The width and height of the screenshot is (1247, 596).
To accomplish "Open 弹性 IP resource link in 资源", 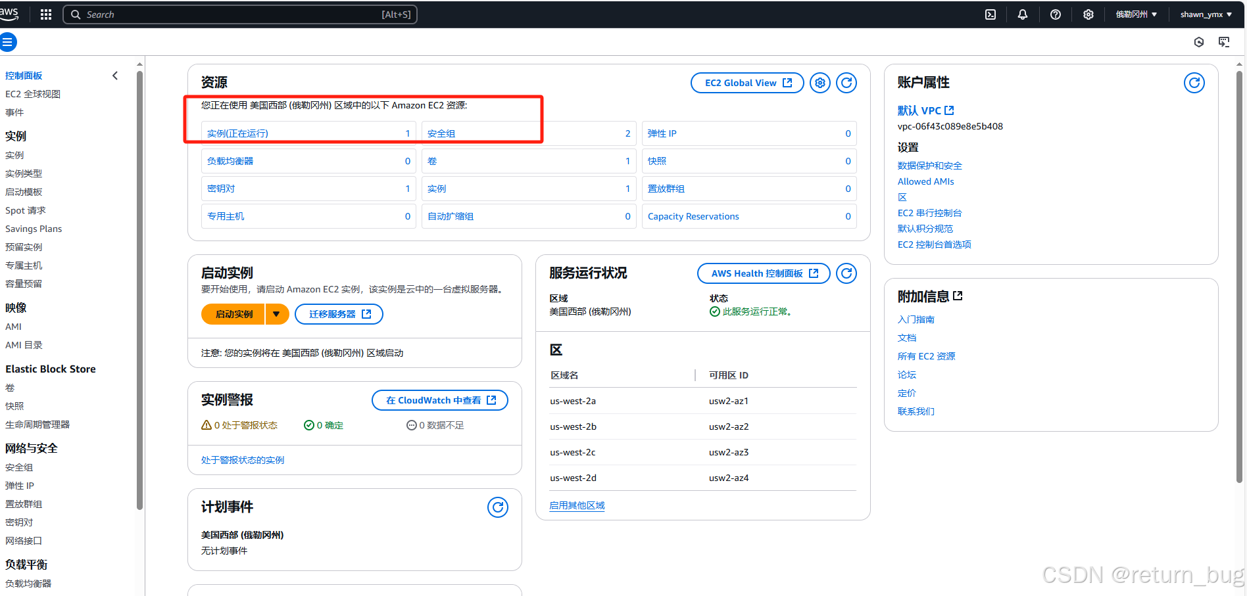I will coord(662,133).
